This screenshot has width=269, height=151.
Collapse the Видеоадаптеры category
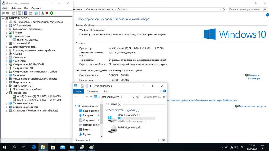coord(6,36)
